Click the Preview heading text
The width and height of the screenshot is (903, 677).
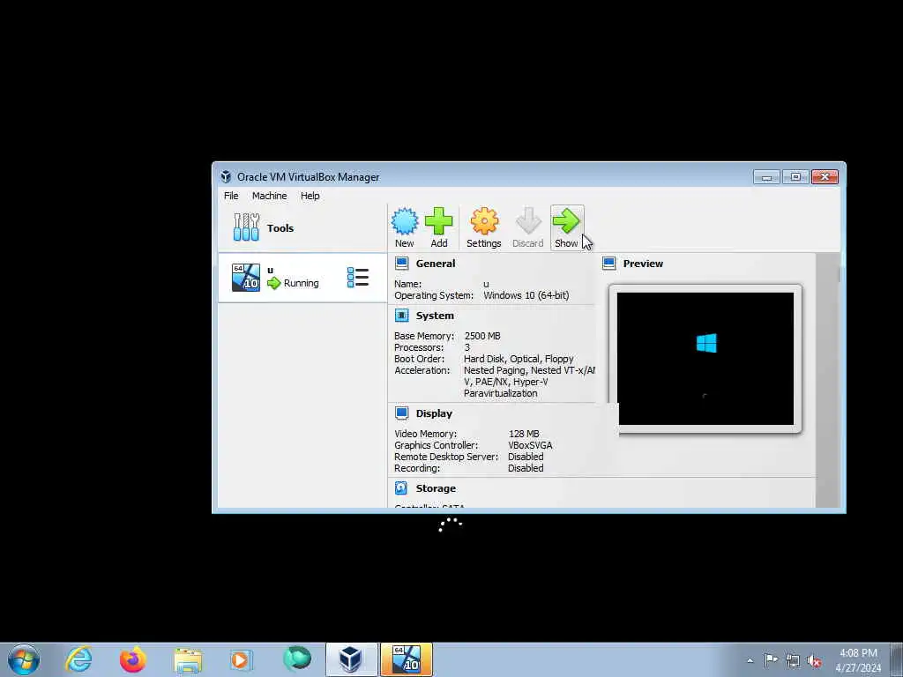[x=643, y=264]
